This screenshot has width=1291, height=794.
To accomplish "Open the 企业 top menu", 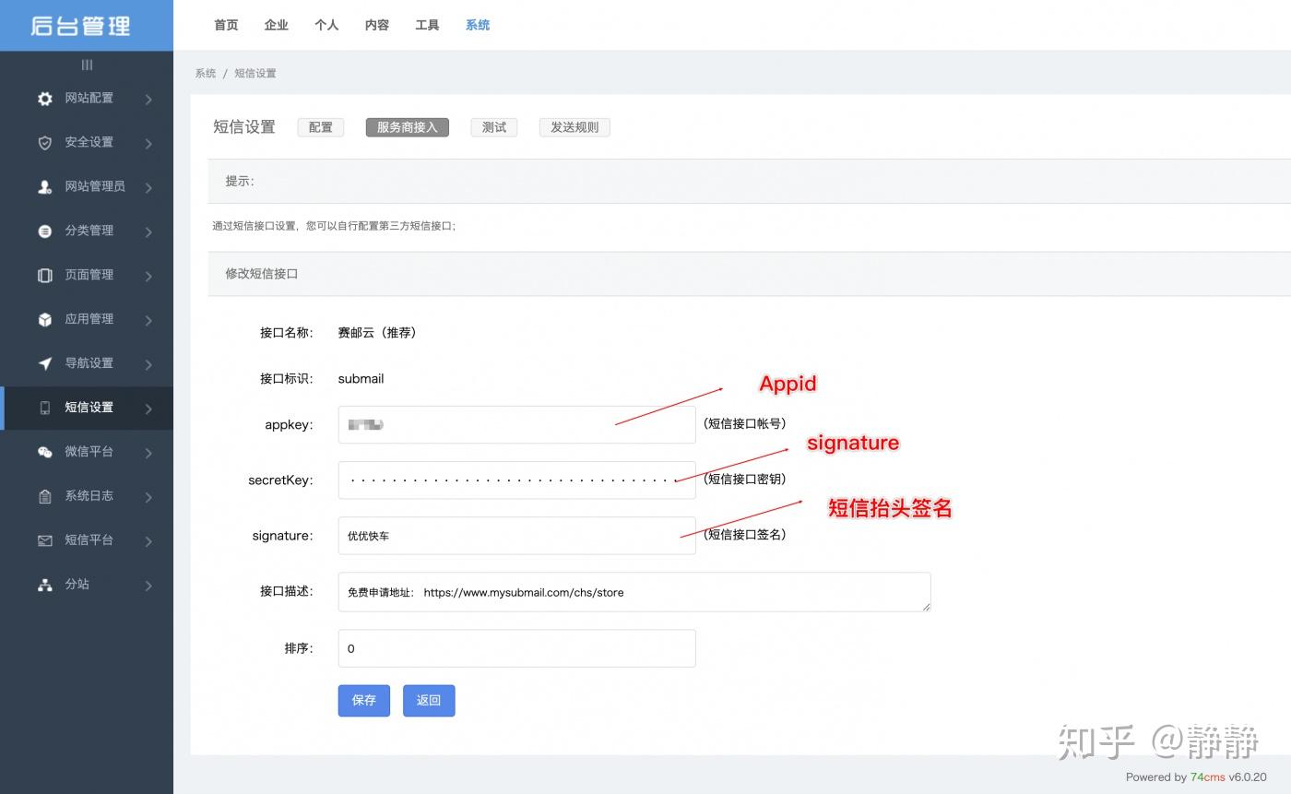I will point(277,25).
